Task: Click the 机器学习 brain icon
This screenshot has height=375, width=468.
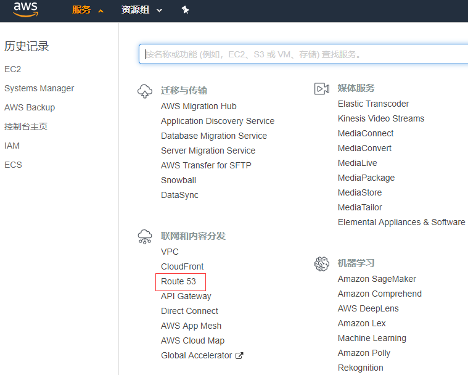Action: coord(322,264)
